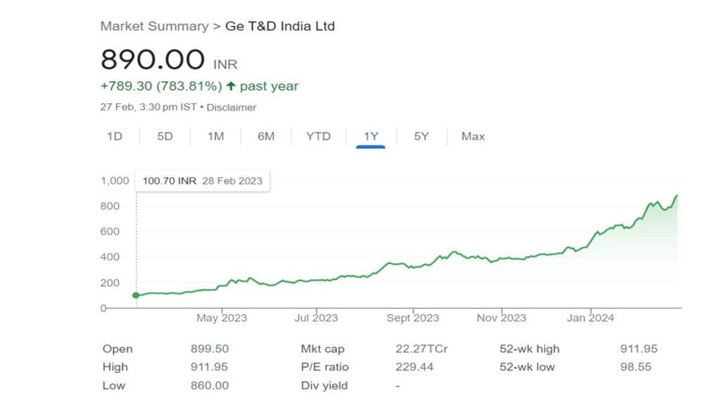Open the Market Summary breadcrumb link
Viewport: 718px width, 404px height.
pyautogui.click(x=154, y=27)
